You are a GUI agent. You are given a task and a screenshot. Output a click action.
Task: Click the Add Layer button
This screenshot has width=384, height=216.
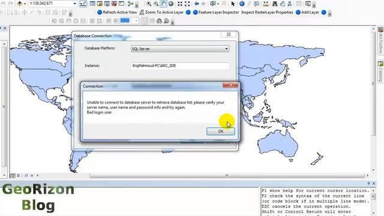click(307, 12)
